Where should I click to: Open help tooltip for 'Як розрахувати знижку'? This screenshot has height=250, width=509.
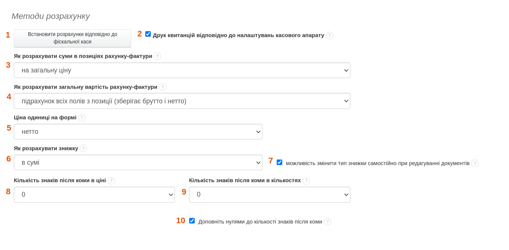83,148
